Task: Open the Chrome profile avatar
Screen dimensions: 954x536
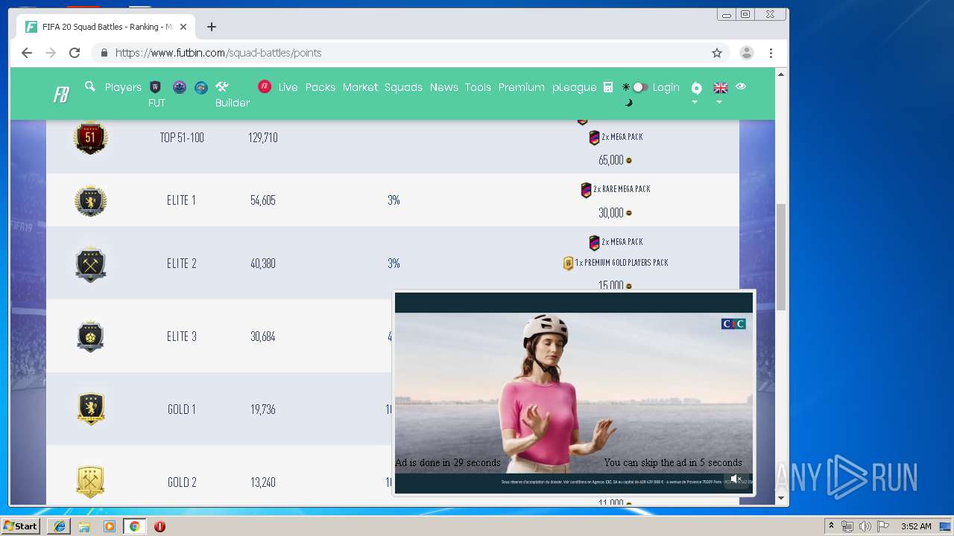Action: point(746,53)
